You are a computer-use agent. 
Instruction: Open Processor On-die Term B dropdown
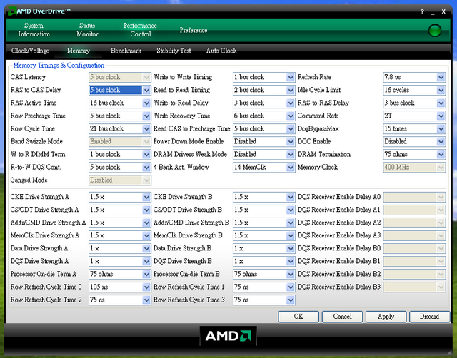(x=263, y=274)
